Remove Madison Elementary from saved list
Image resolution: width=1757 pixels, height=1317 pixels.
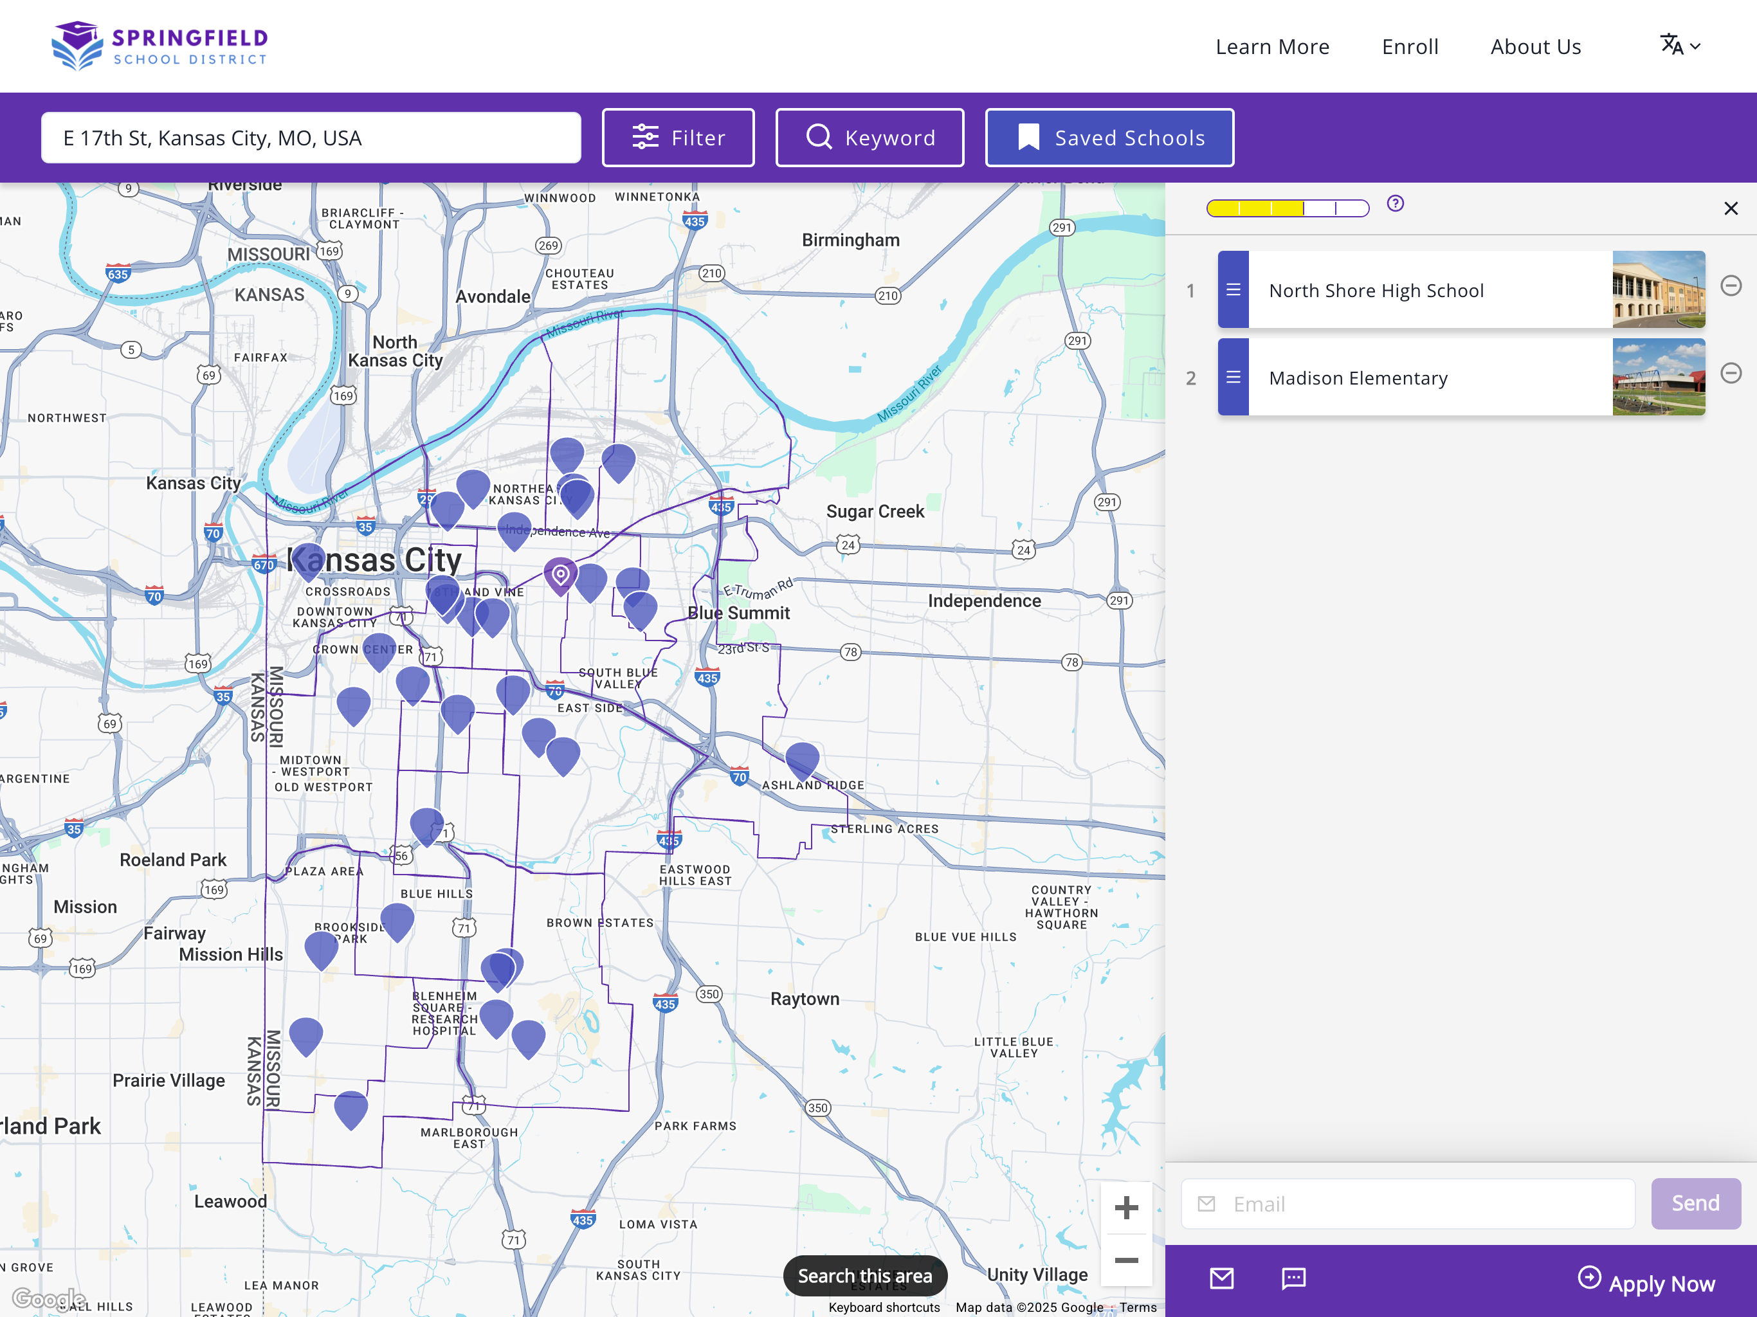click(x=1730, y=374)
